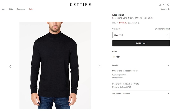Open the Size IT48 dropdown
The width and height of the screenshot is (175, 111).
pyautogui.click(x=141, y=35)
